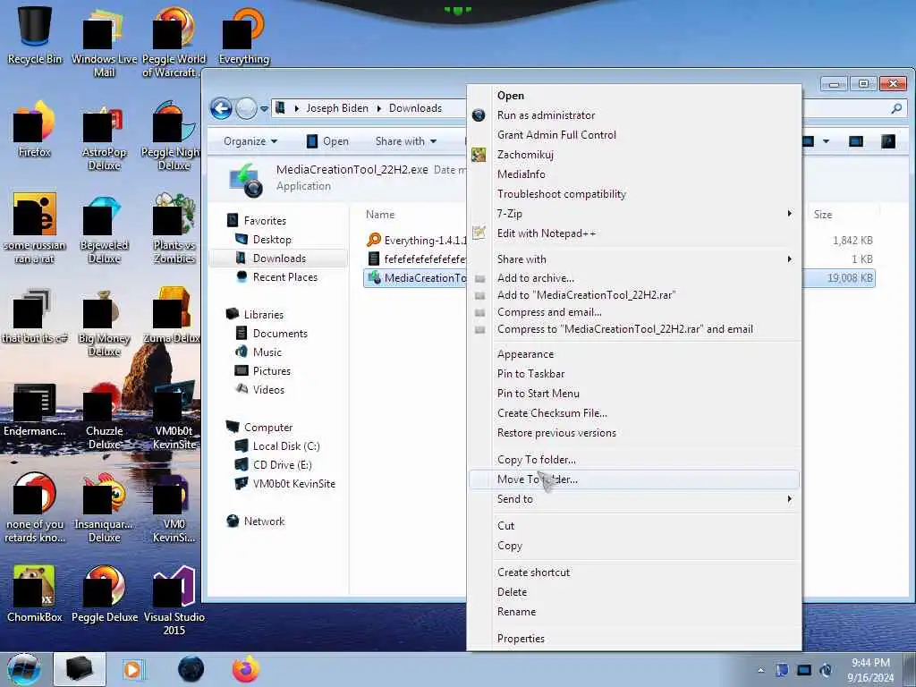This screenshot has width=916, height=687.
Task: Open the recent pages dropdown arrow
Action: [x=264, y=109]
